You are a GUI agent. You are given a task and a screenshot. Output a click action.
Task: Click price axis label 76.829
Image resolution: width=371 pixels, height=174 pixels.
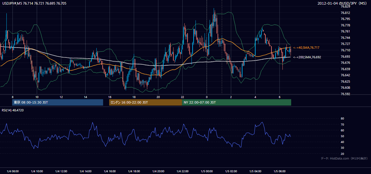tap(346, 7)
